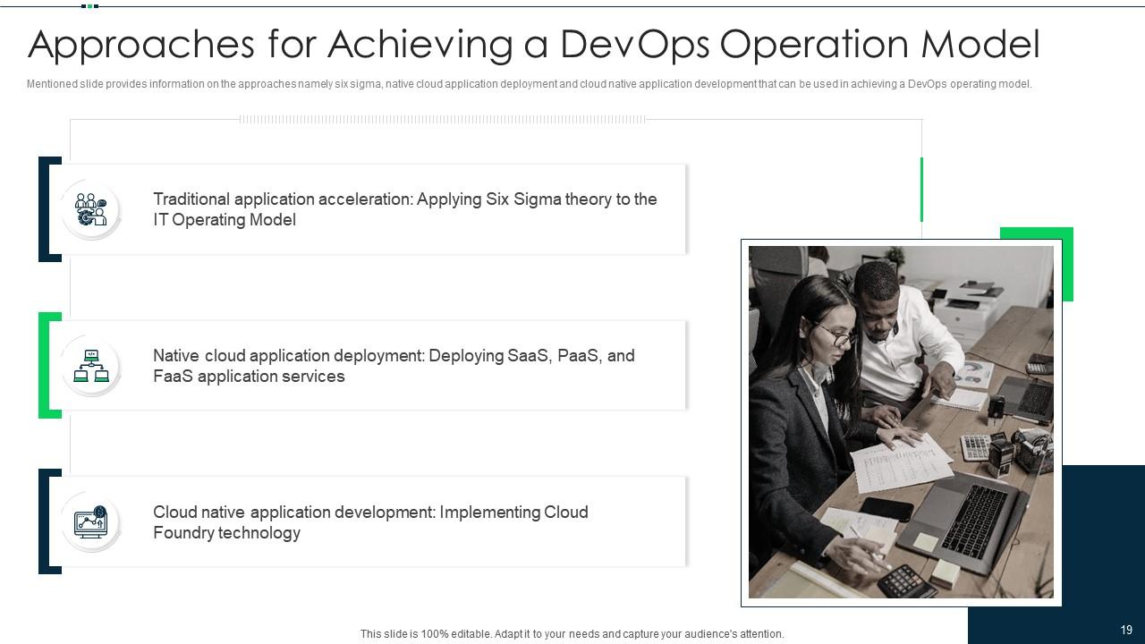Select the slide title text
Viewport: 1145px width, 644px height.
(x=534, y=43)
